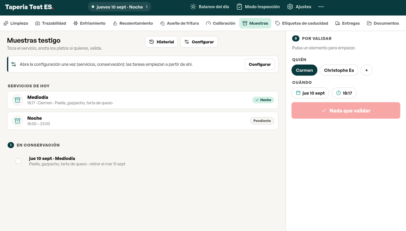Switch to the Muestras tab
The image size is (406, 231).
click(255, 23)
